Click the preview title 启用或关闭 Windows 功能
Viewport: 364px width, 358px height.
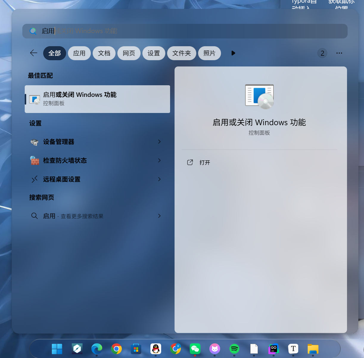click(259, 123)
